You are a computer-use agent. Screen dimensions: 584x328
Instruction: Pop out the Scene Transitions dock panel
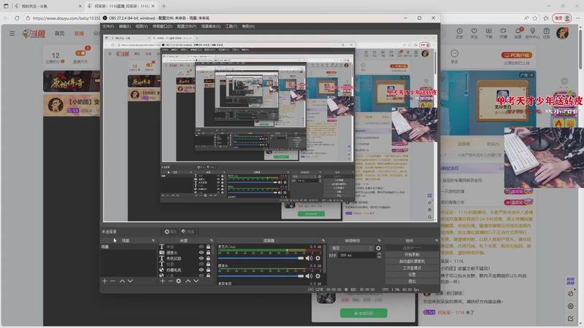[x=379, y=241]
